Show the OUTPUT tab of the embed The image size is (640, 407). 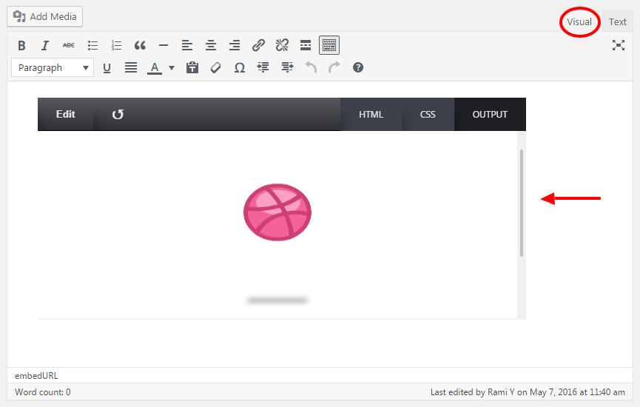[x=490, y=115]
